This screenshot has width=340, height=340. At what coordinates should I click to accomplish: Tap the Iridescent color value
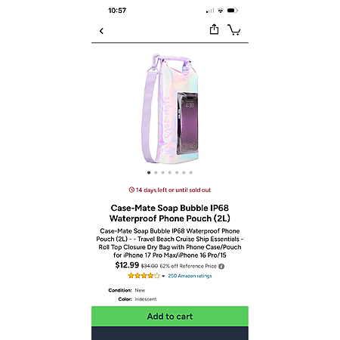146,299
